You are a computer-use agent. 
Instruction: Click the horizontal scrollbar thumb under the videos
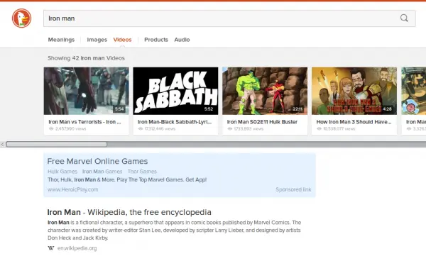click(57, 144)
